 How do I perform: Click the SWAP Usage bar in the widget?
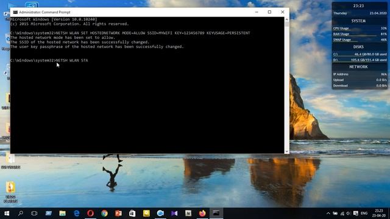[x=360, y=40]
